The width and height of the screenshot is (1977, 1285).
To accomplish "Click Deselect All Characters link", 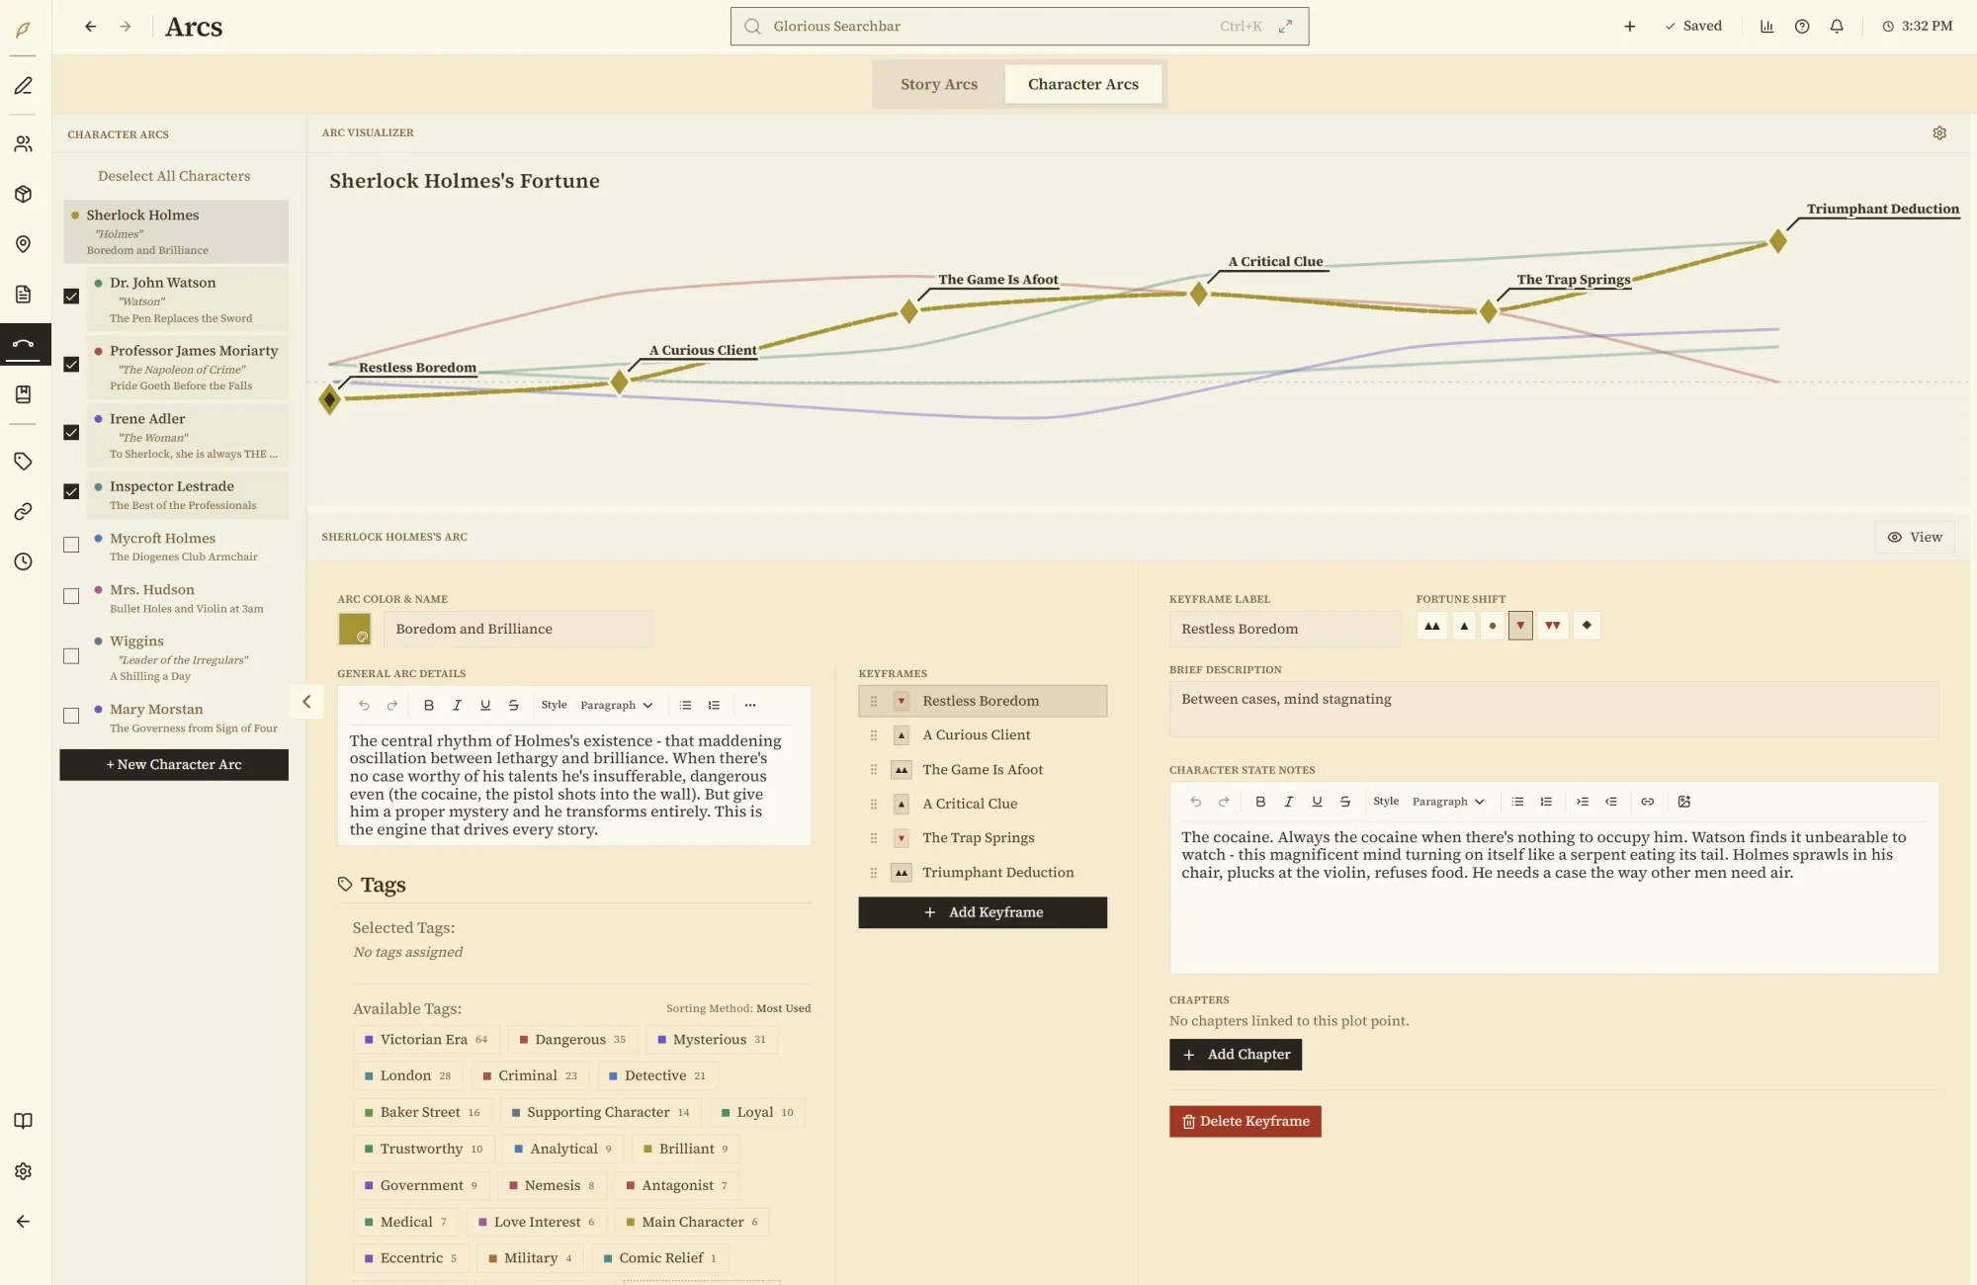I will pos(174,176).
